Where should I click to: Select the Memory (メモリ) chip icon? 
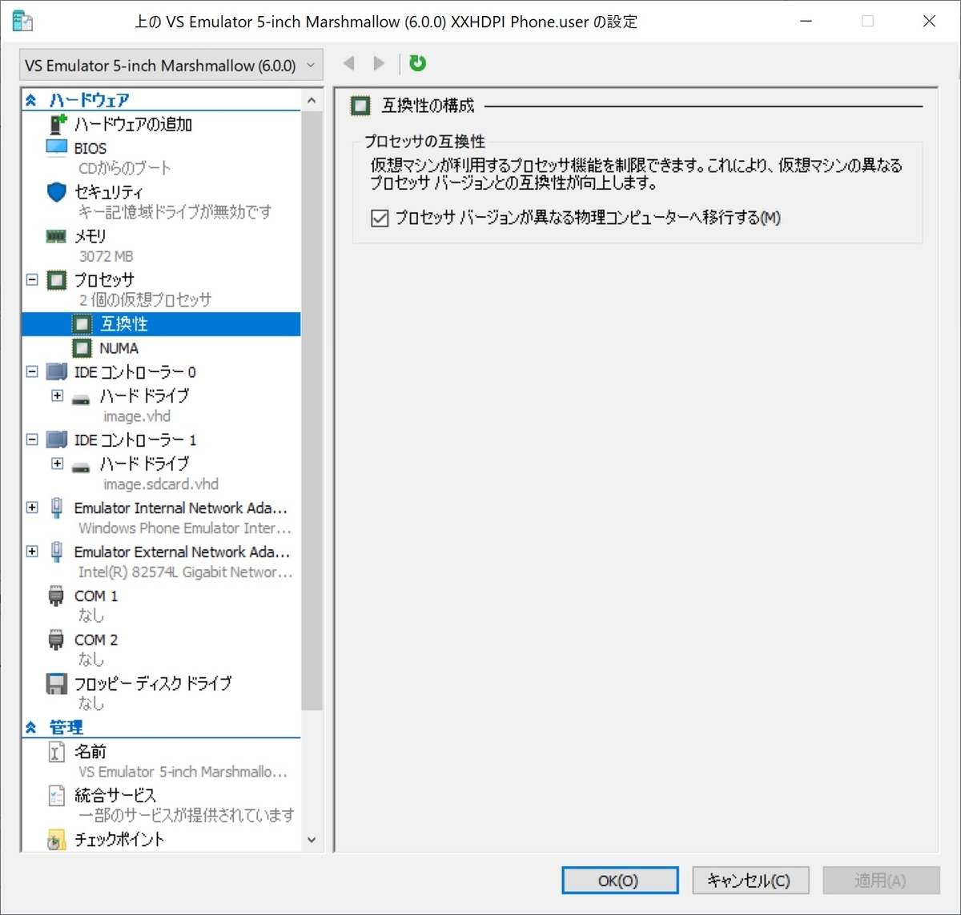tap(57, 236)
